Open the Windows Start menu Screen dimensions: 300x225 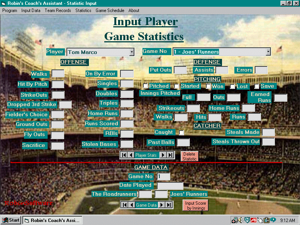pos(11,220)
